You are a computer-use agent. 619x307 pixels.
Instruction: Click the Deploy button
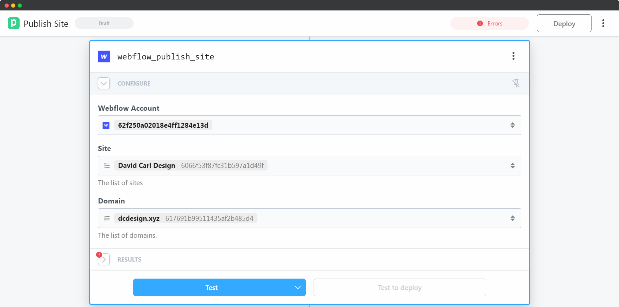(x=564, y=23)
